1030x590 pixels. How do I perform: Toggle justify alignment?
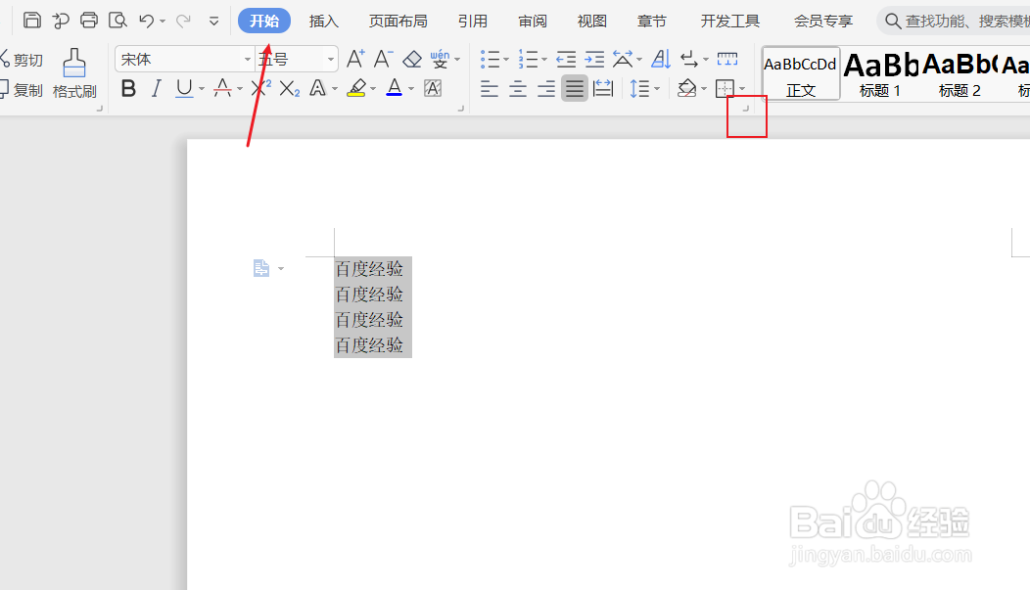tap(575, 88)
